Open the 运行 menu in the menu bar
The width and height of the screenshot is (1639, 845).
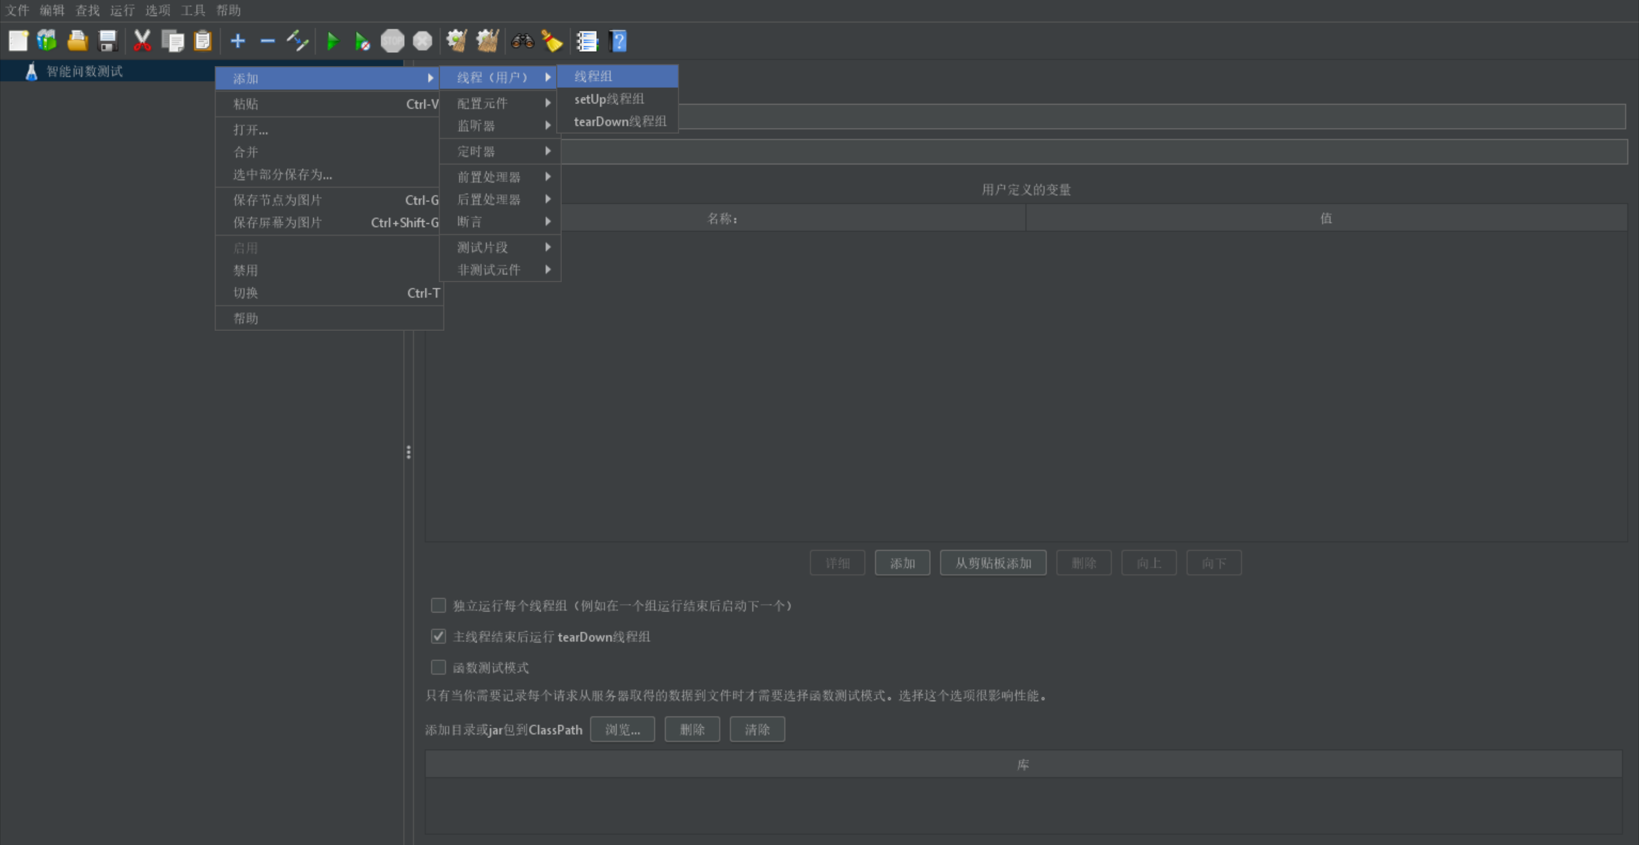(x=122, y=10)
